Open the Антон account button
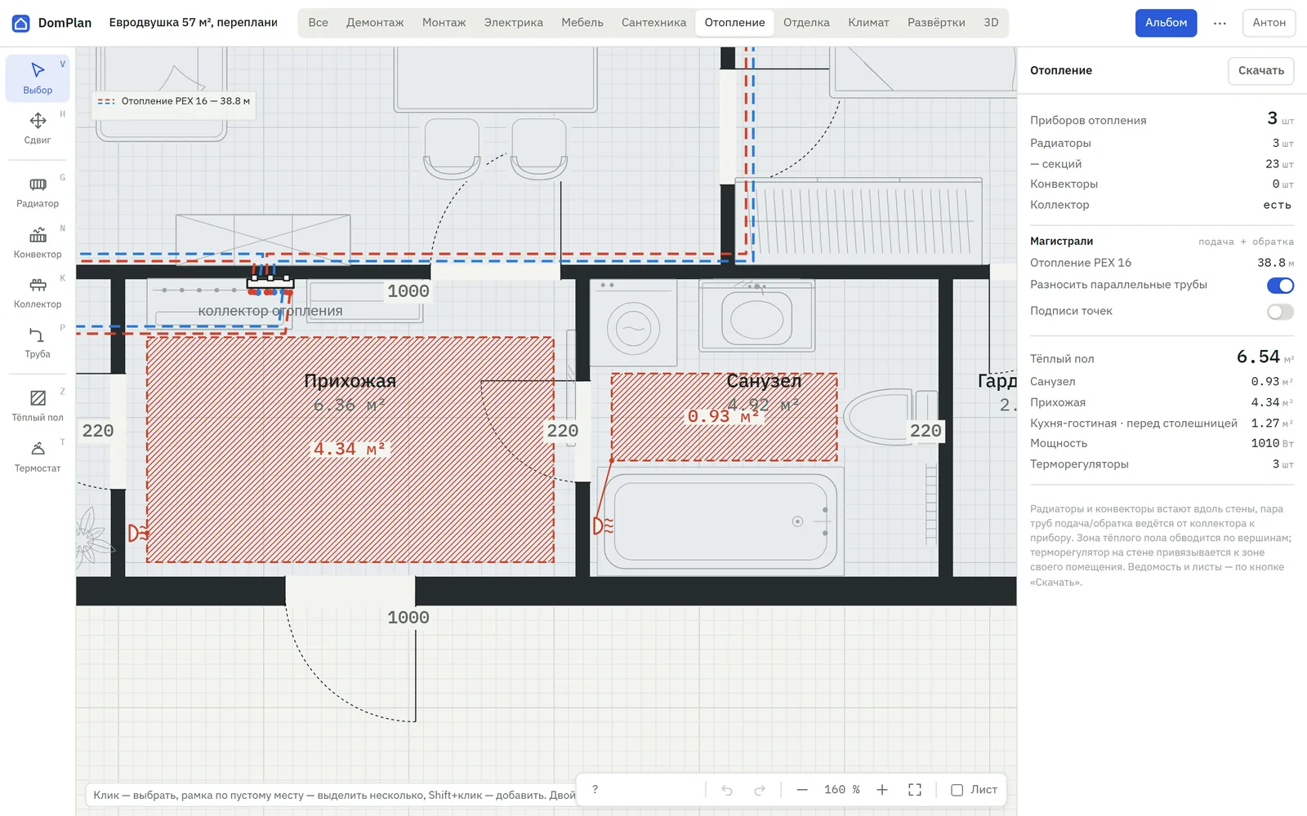The width and height of the screenshot is (1307, 816). click(x=1269, y=23)
